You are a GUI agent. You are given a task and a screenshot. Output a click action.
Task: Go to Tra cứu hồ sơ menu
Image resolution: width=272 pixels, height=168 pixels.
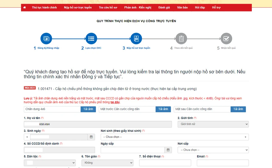tap(108, 8)
